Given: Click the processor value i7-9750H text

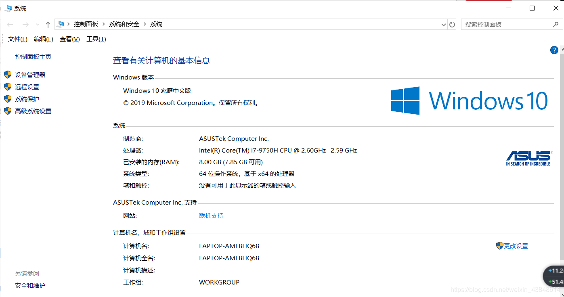Looking at the screenshot, I should coord(278,150).
